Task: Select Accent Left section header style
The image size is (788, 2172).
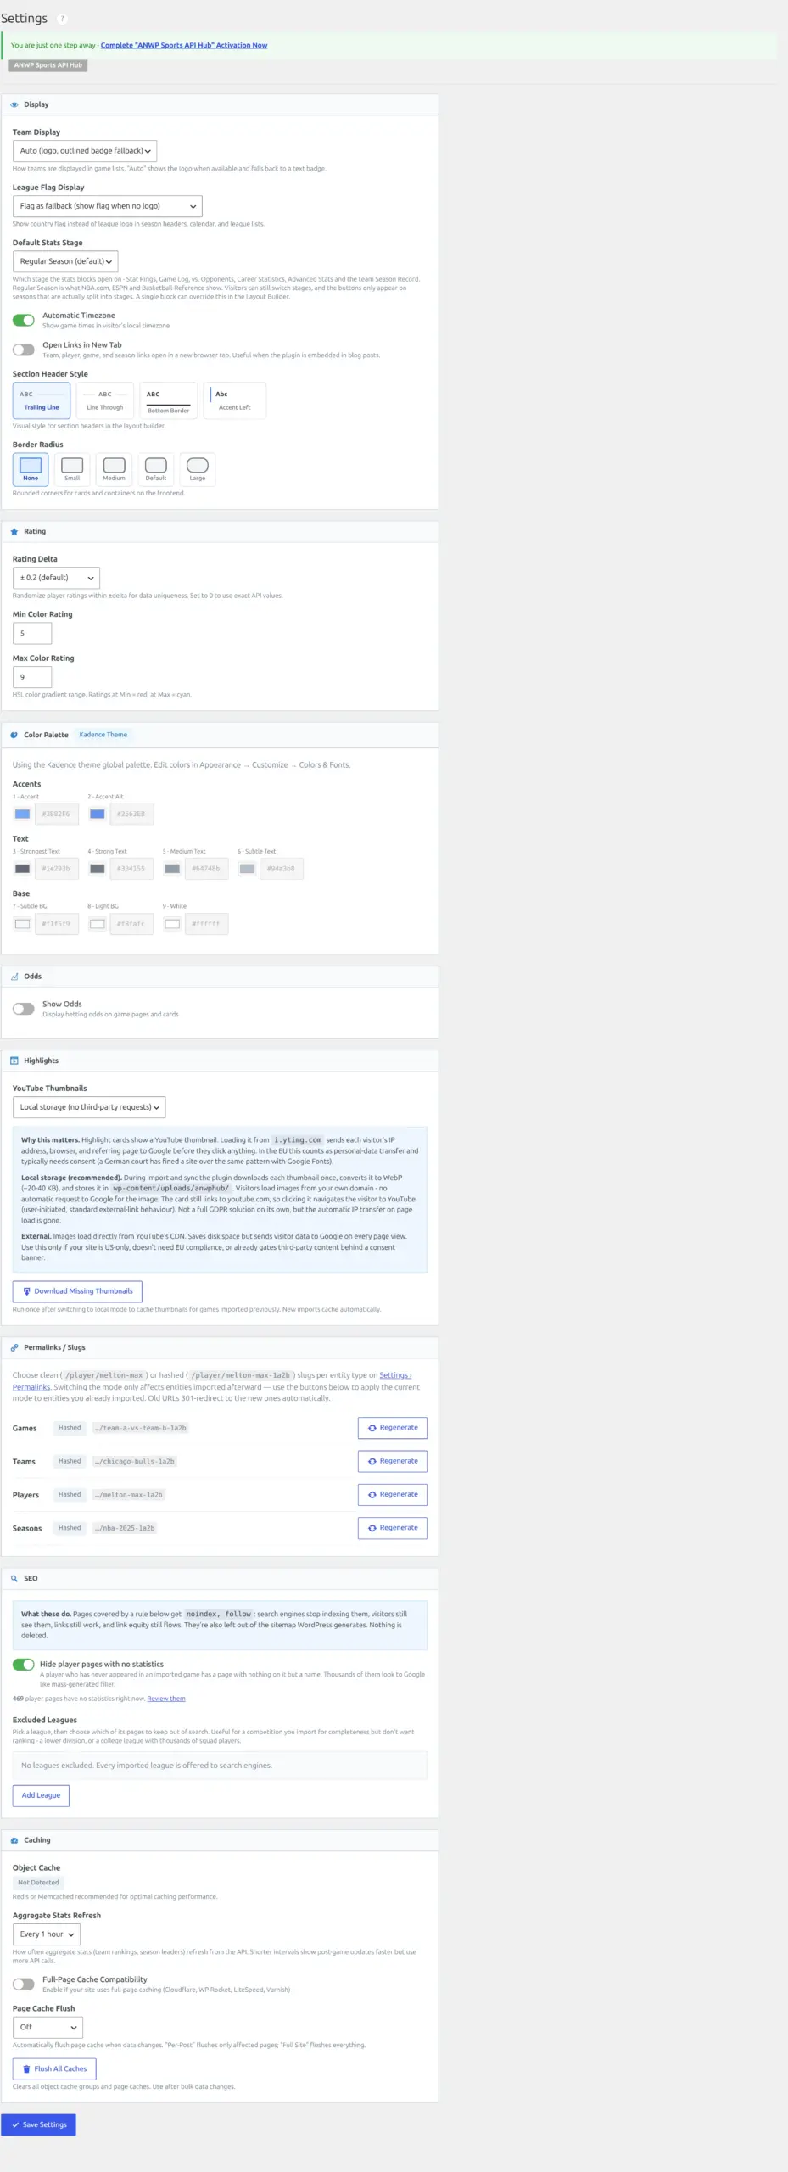Action: 235,400
